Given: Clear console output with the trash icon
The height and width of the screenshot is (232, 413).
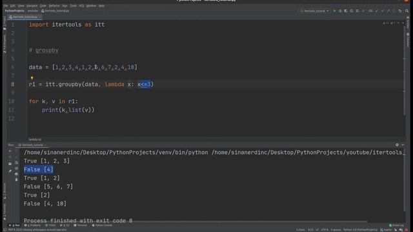Looking at the screenshot, I should 16,180.
